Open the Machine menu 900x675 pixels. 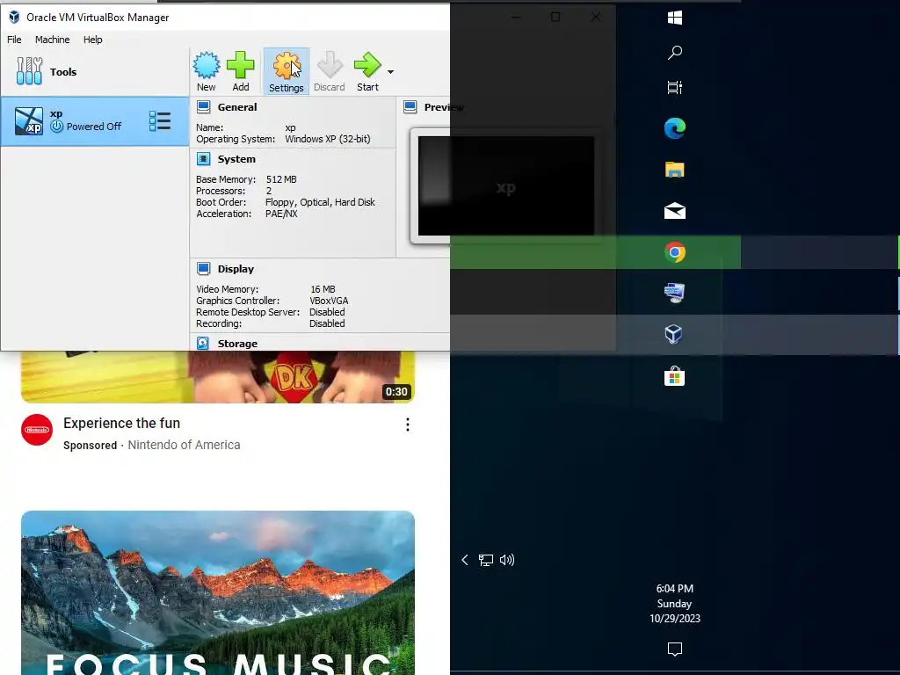52,40
